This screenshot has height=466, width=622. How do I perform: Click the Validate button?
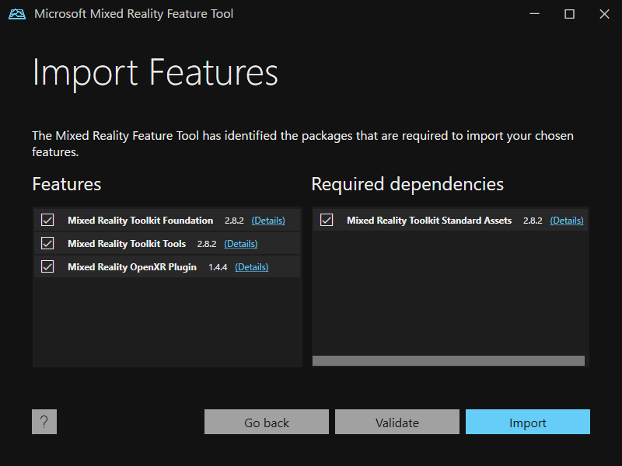397,423
